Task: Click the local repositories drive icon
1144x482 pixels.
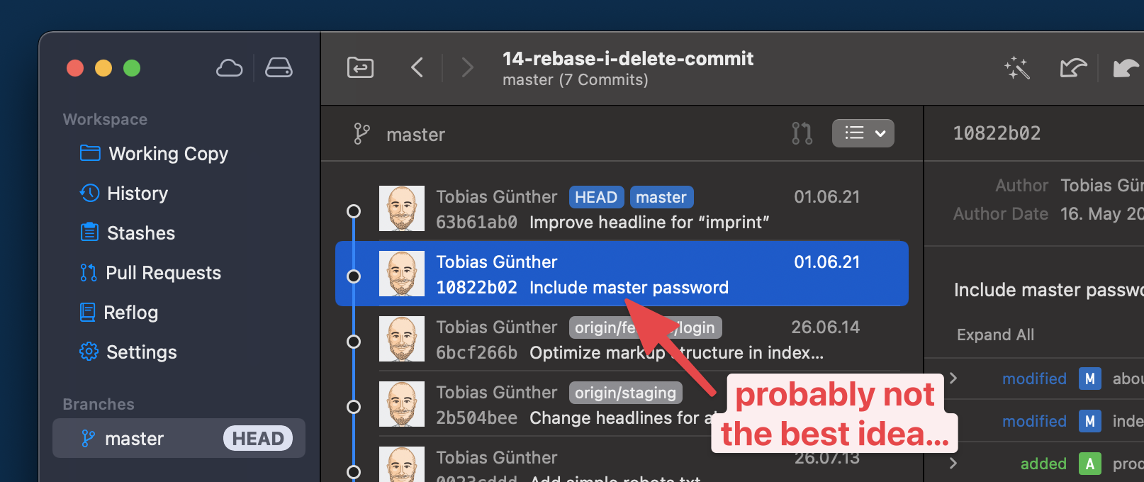Action: [x=279, y=68]
